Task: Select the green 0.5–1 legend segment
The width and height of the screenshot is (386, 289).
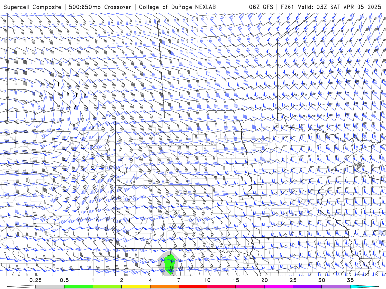Action: (x=79, y=287)
